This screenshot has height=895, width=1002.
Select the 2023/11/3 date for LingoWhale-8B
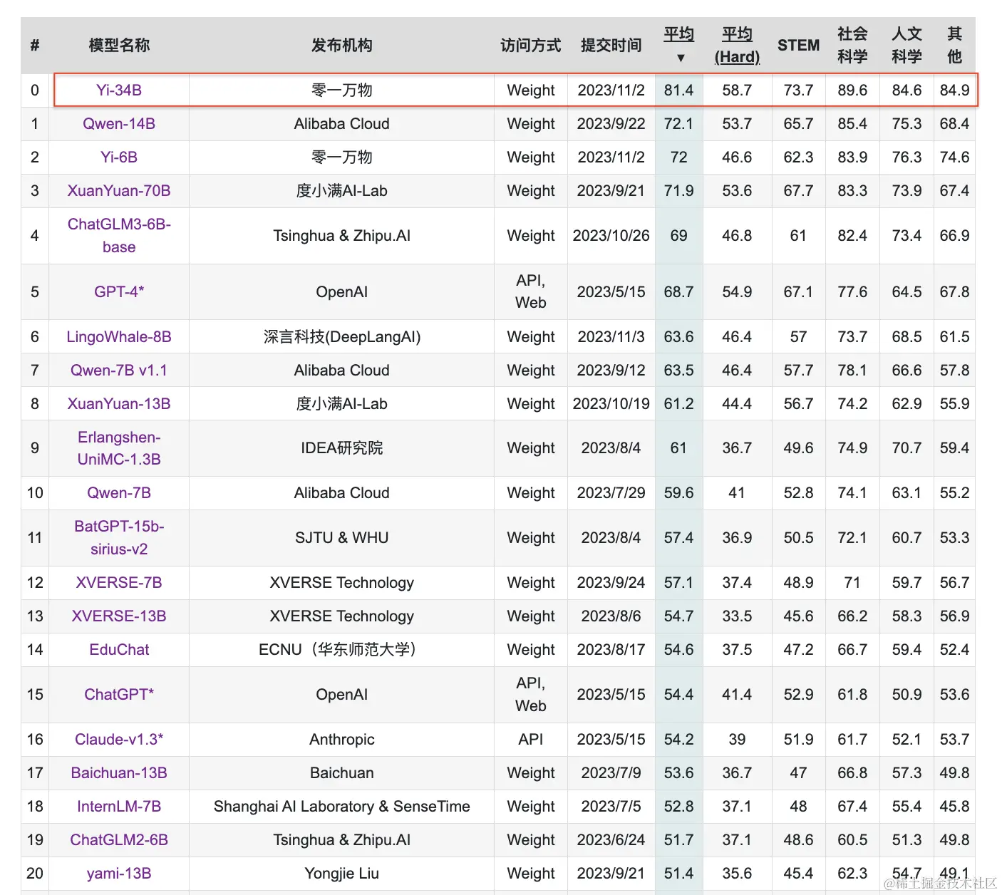611,337
